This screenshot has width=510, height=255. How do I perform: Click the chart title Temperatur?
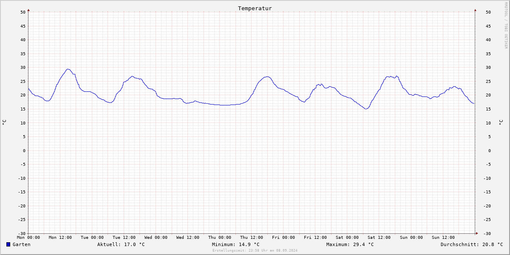click(255, 8)
